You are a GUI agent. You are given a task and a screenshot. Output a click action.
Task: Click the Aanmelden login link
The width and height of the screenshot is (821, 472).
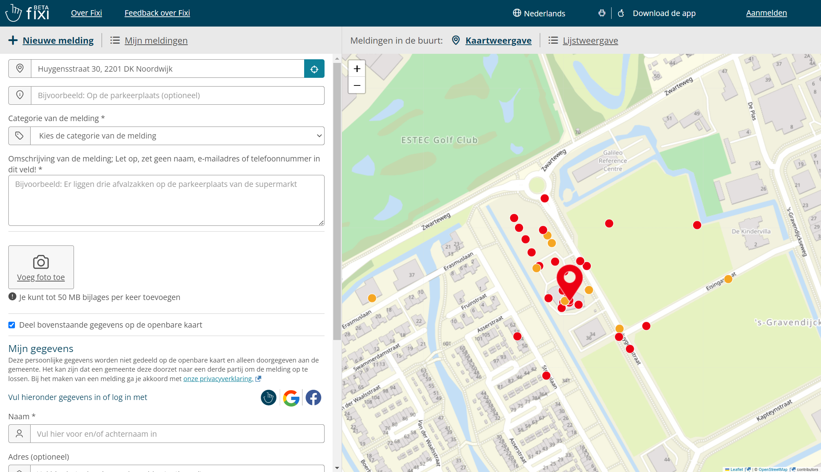[x=766, y=13]
